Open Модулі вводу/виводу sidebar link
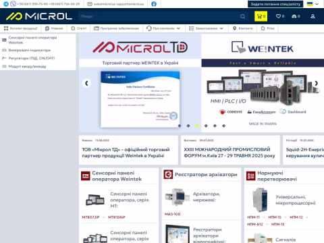 pos(27,66)
